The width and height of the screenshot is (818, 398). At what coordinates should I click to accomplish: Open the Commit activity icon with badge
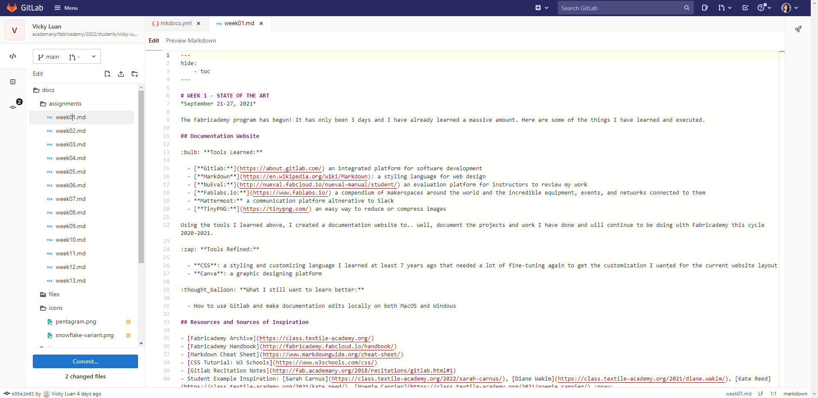coord(14,106)
